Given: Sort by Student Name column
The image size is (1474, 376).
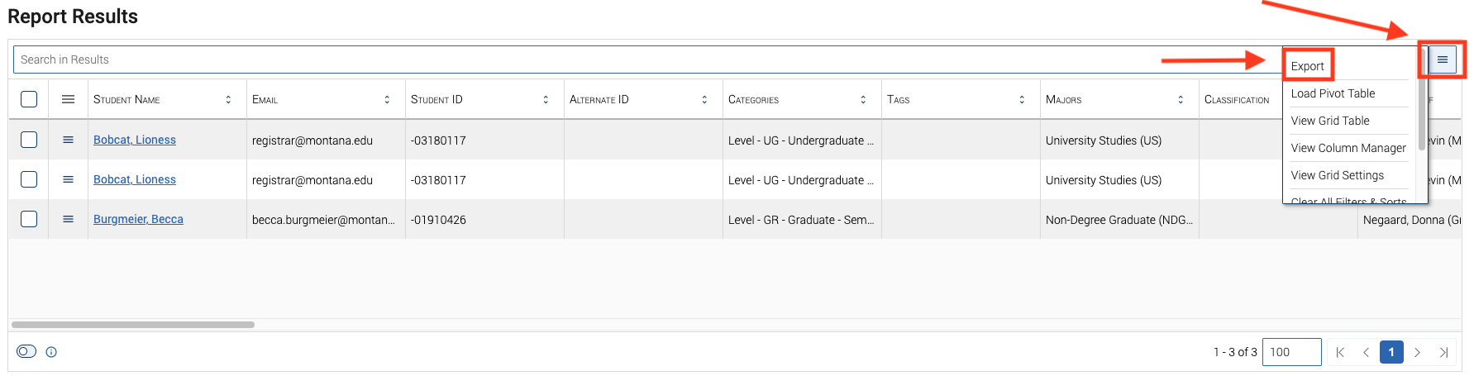Looking at the screenshot, I should point(228,99).
